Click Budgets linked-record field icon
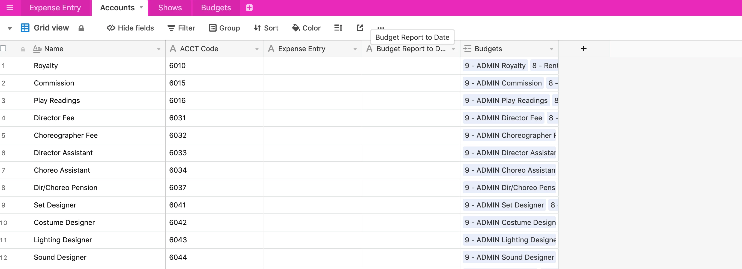742x269 pixels. pos(468,48)
